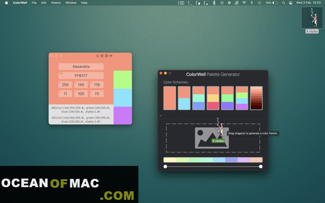Open the Bluetooth menu bar icon

[252, 3]
